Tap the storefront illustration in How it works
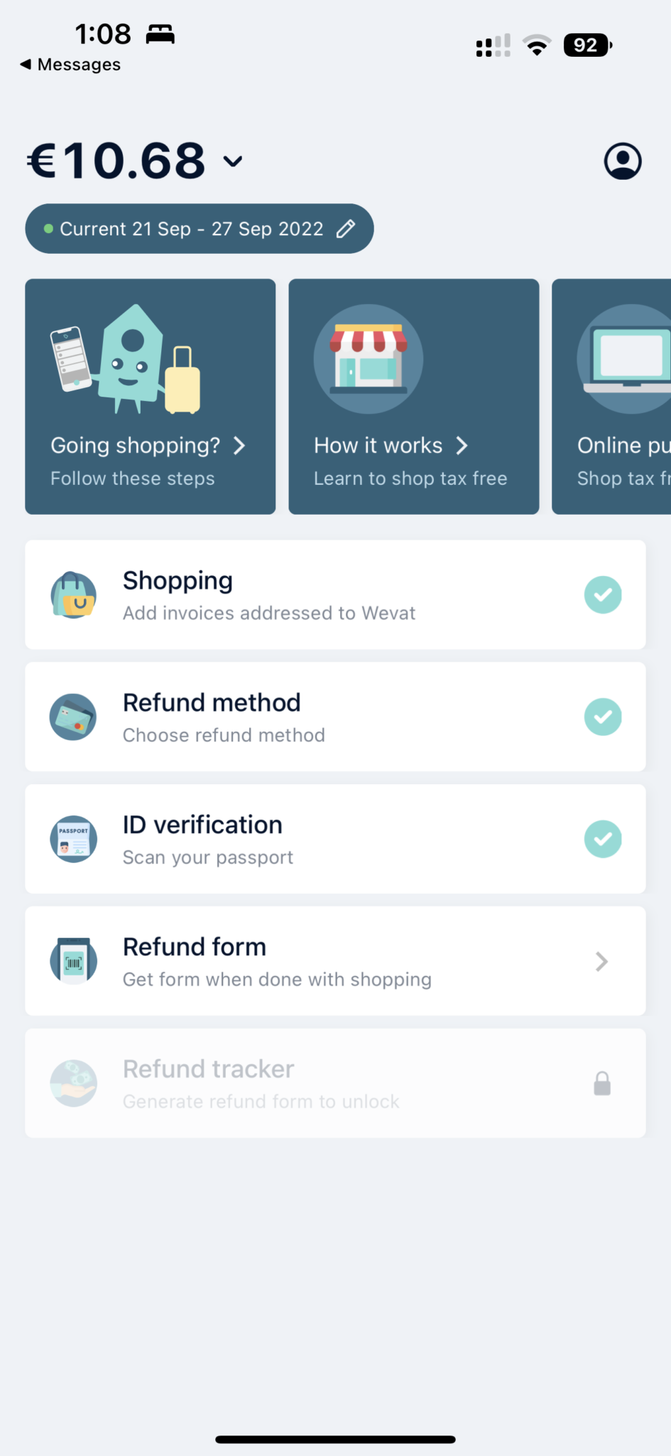The width and height of the screenshot is (671, 1456). (368, 359)
